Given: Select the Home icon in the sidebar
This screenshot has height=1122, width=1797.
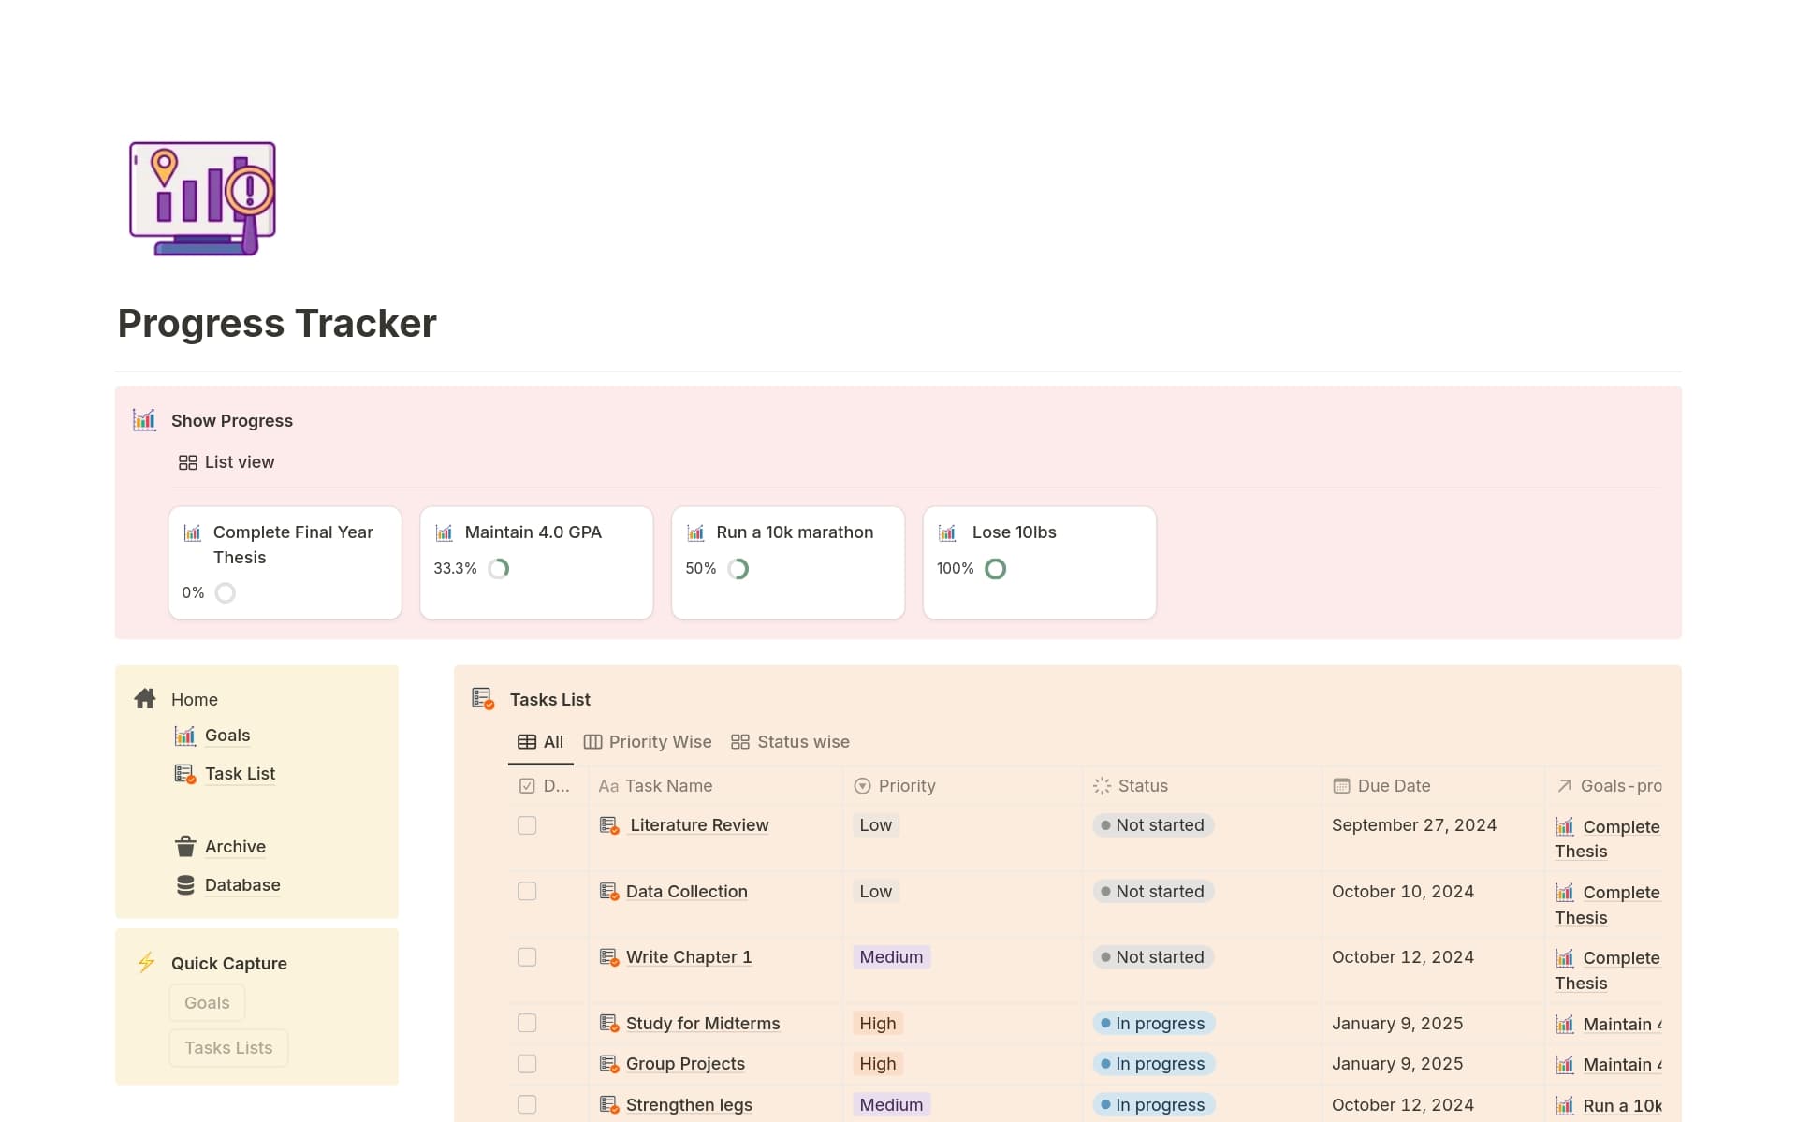Looking at the screenshot, I should pos(145,698).
